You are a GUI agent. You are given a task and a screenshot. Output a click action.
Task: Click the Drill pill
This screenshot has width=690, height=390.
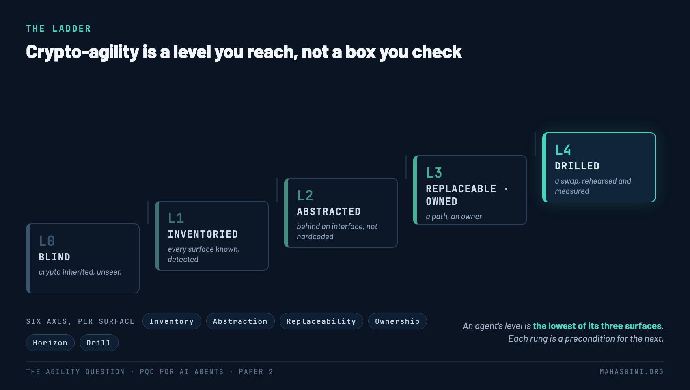click(x=99, y=343)
